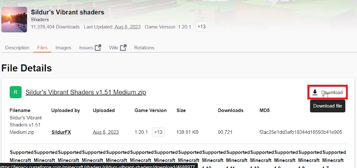The height and width of the screenshot is (168, 357).
Task: Click the Sildur's Vibrant shaders project thumbnail
Action: pyautogui.click(x=14, y=19)
